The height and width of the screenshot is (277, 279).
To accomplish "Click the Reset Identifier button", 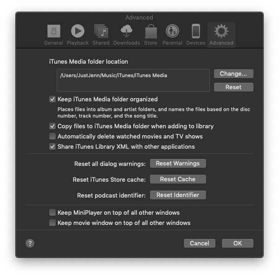I will 178,195.
